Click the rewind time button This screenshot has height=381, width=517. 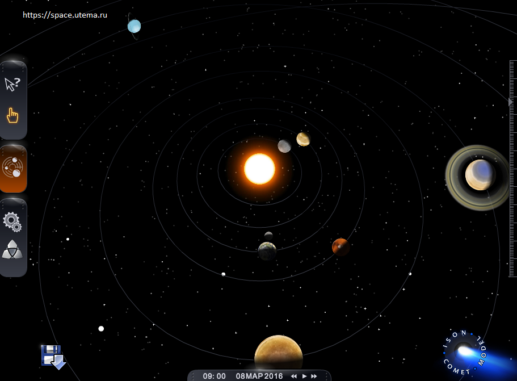[x=294, y=376]
